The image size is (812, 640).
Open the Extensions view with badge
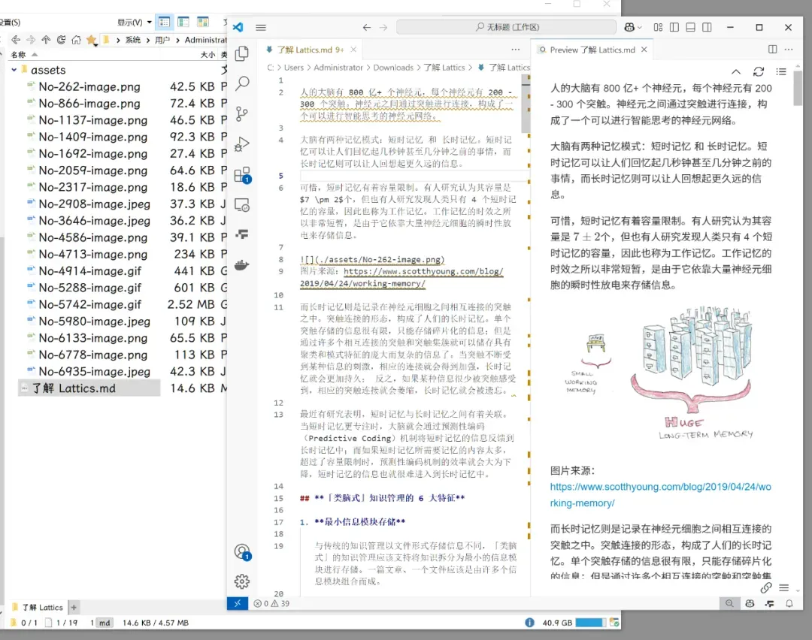pyautogui.click(x=242, y=175)
